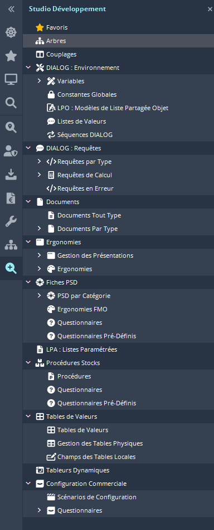Image resolution: width=214 pixels, height=530 pixels.
Task: Click the download tray sidebar icon
Action: 11,174
